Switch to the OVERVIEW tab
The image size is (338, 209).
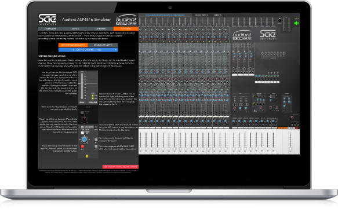tap(50, 28)
